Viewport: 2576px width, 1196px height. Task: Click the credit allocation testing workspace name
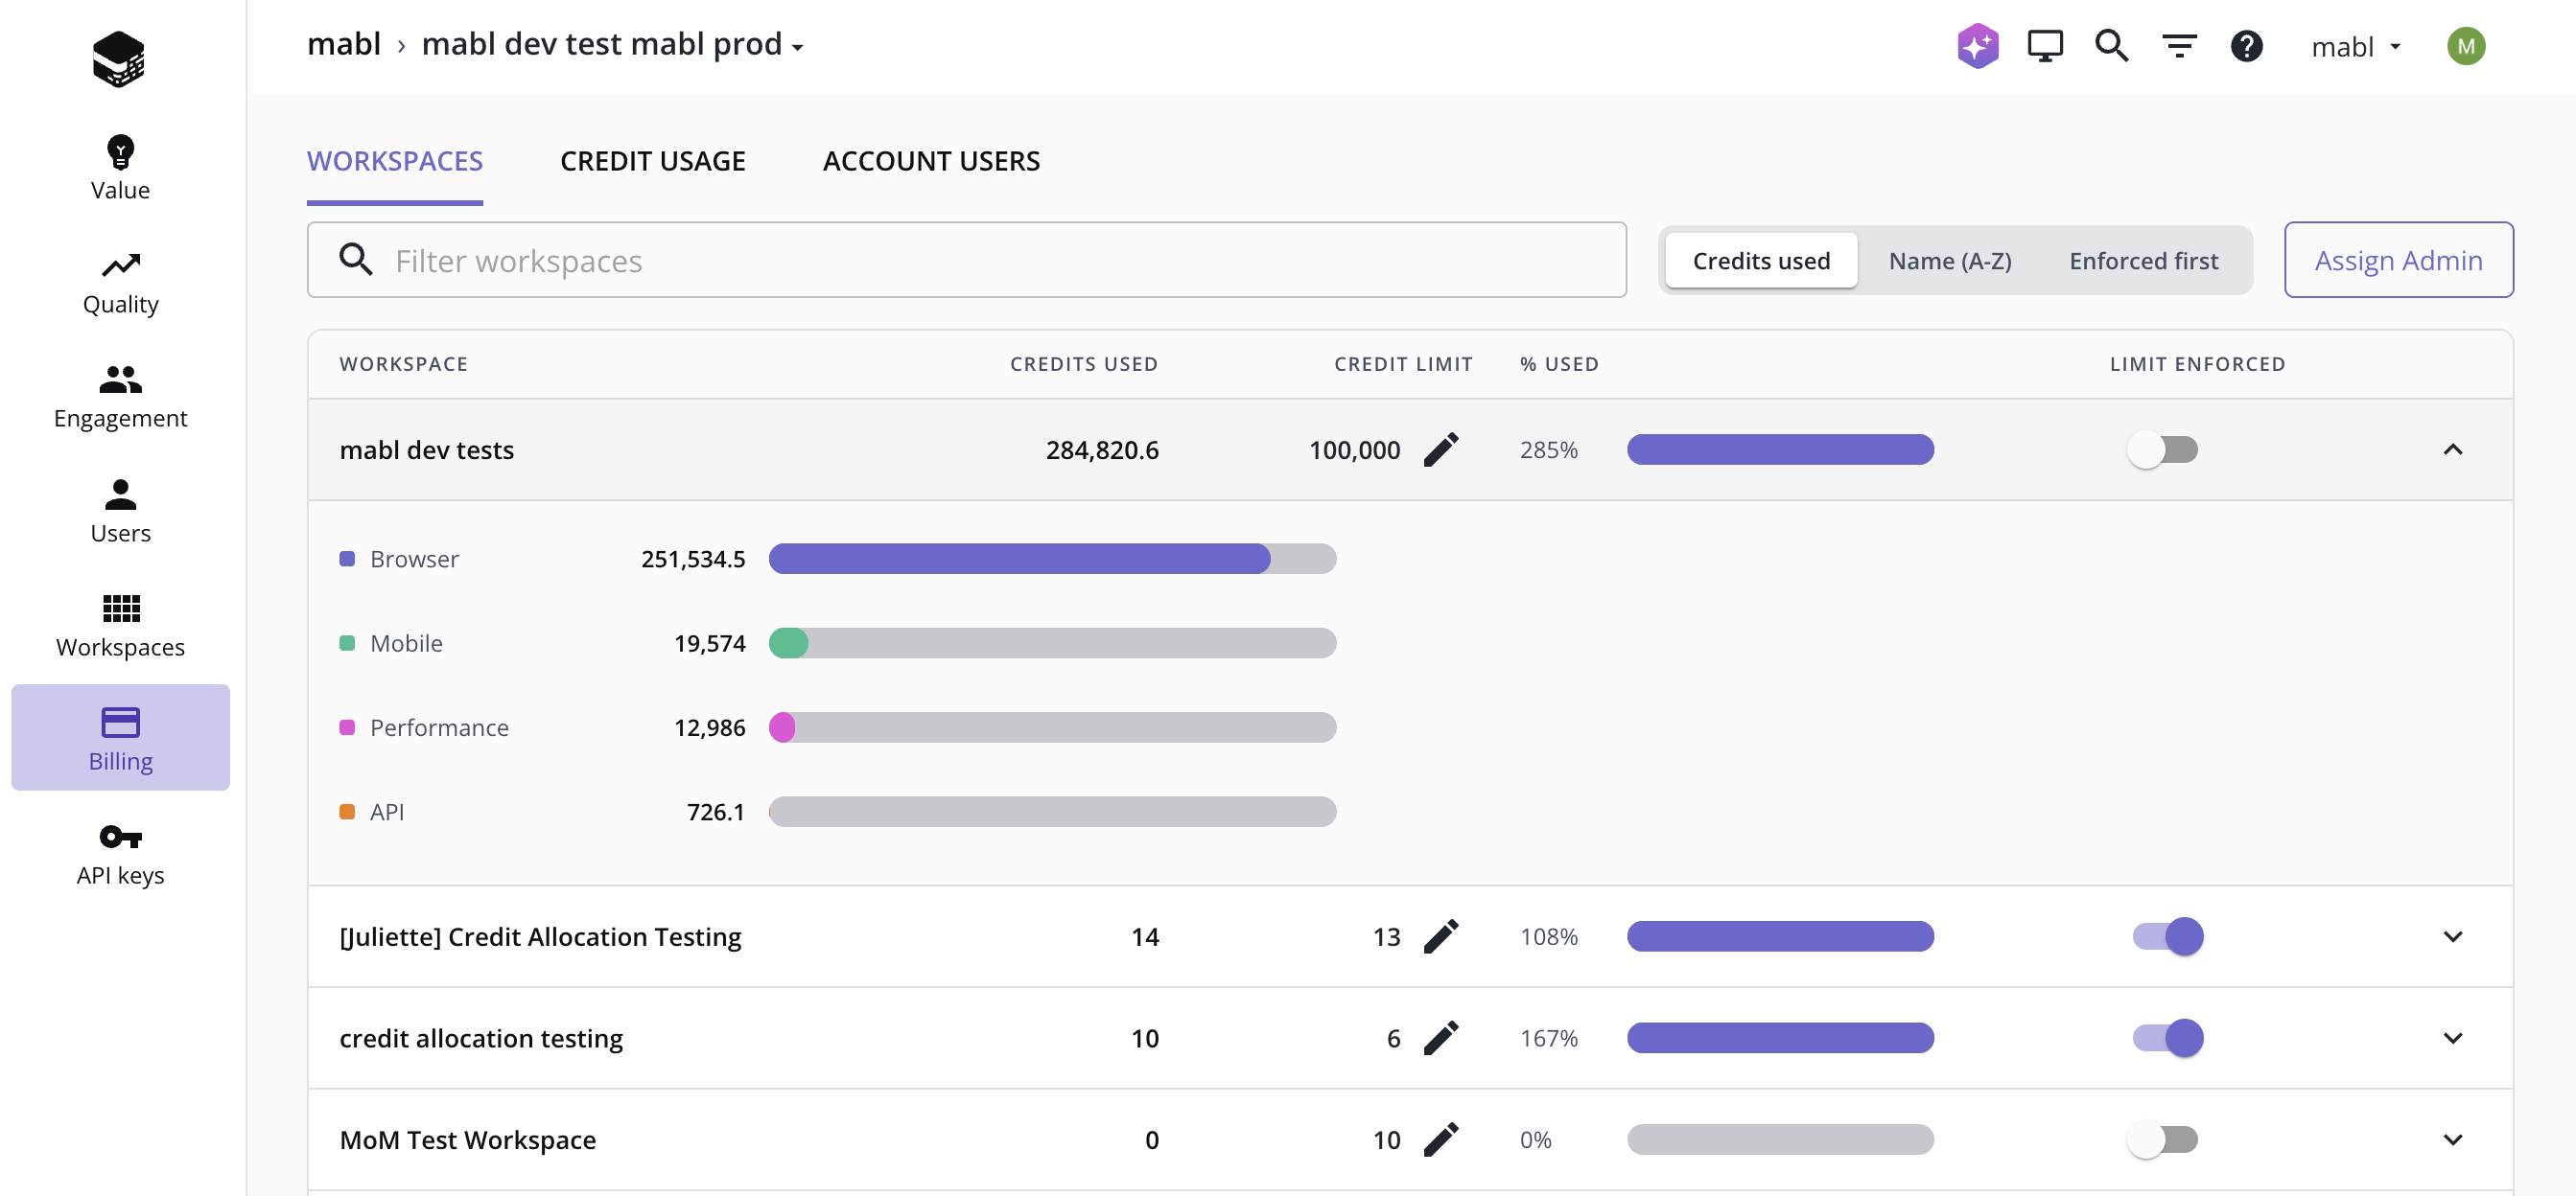(x=481, y=1038)
